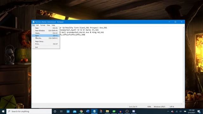Click Save in the File menu

tap(46, 36)
